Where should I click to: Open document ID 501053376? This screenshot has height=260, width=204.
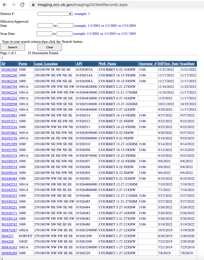(x=9, y=138)
